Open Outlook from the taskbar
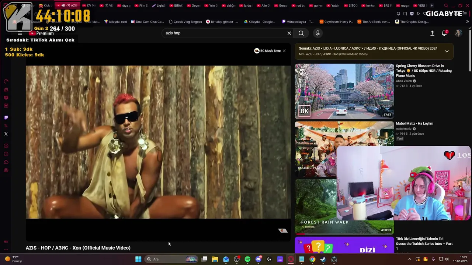Screen dimensions: 472x265 click(x=226, y=259)
